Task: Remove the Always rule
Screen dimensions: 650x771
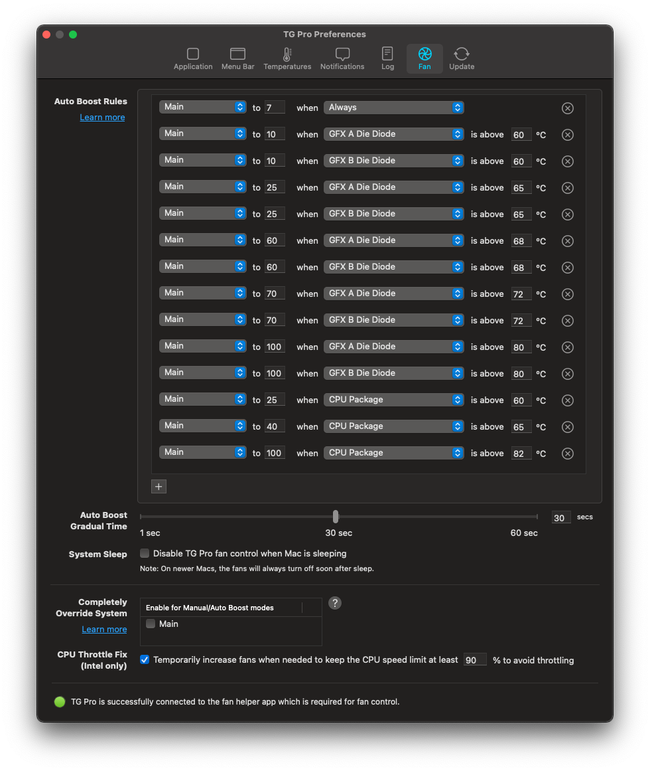Action: (x=568, y=108)
